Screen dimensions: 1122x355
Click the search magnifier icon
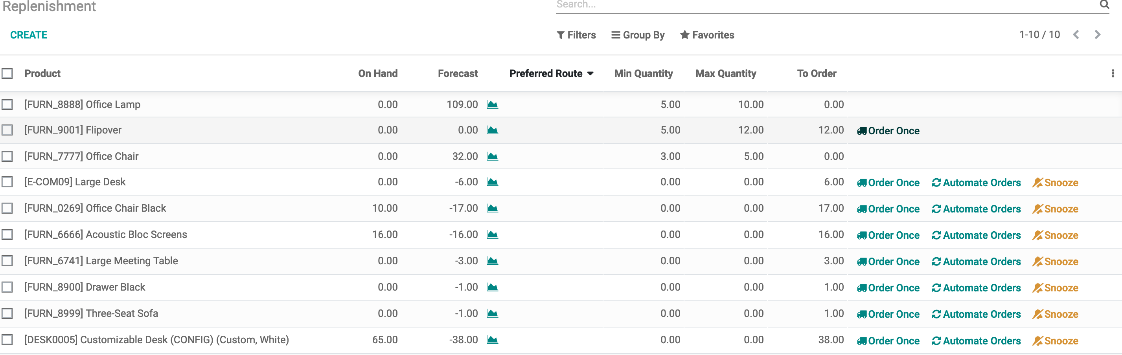pos(1104,5)
